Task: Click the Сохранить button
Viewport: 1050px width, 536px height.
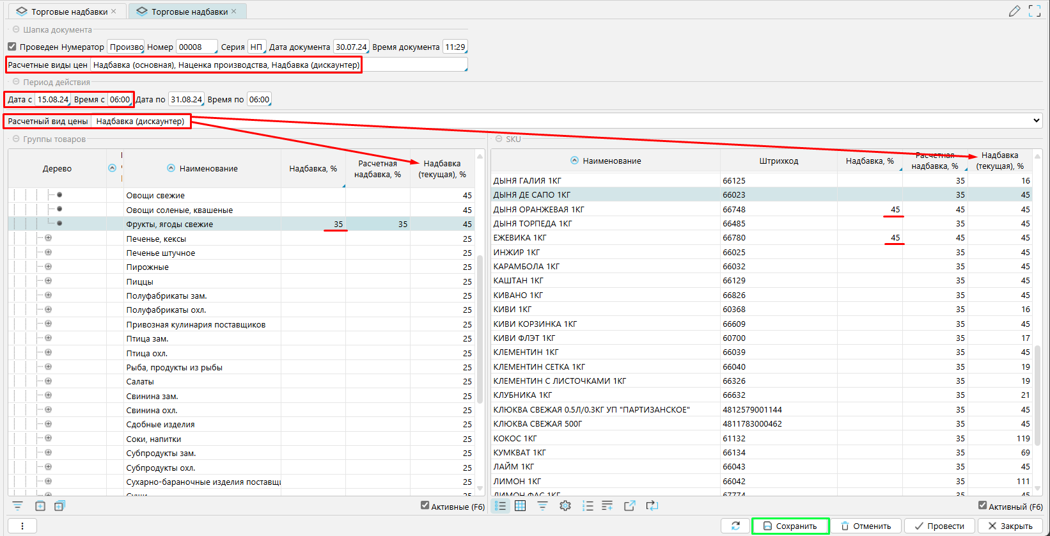Action: pyautogui.click(x=790, y=526)
